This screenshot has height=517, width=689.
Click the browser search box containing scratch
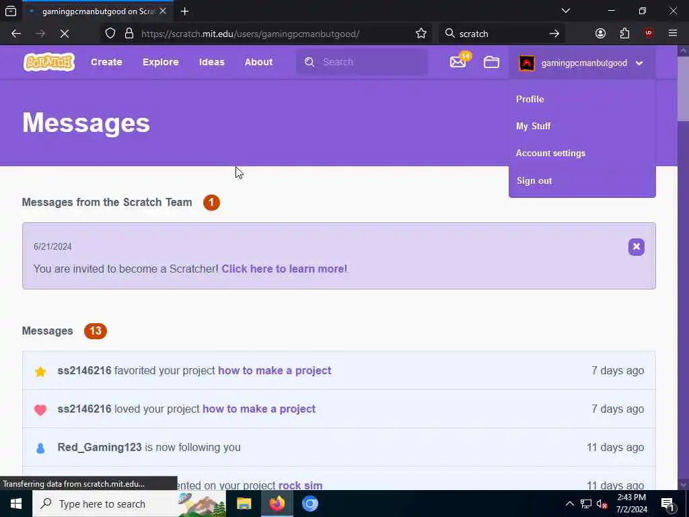(501, 34)
